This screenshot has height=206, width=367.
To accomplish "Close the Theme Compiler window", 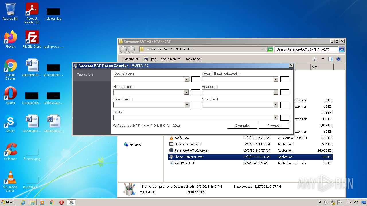I will click(291, 66).
